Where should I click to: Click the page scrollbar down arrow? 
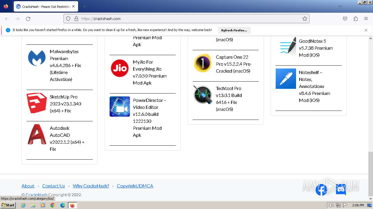click(371, 199)
